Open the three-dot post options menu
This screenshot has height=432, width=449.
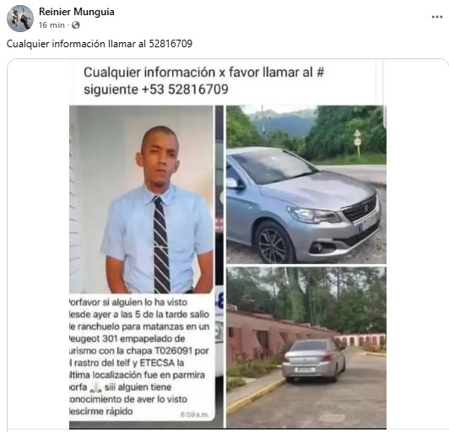437,17
